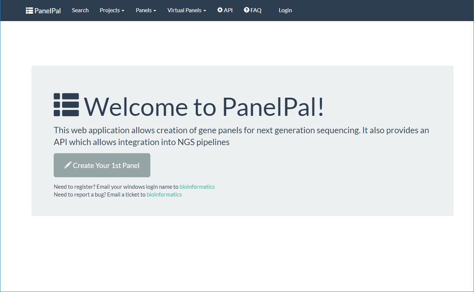Click Create Your 1st Panel button
This screenshot has width=474, height=292.
(102, 165)
